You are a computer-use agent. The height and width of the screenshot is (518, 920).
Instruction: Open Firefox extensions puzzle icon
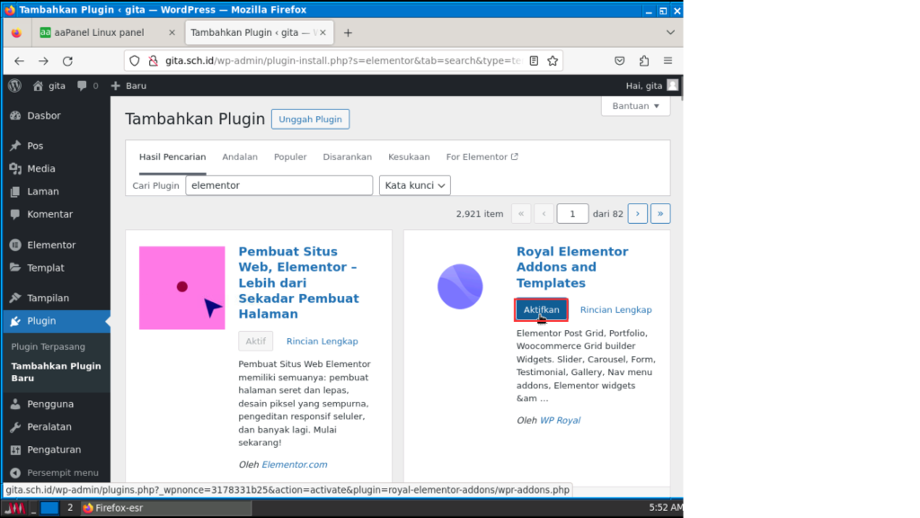643,61
